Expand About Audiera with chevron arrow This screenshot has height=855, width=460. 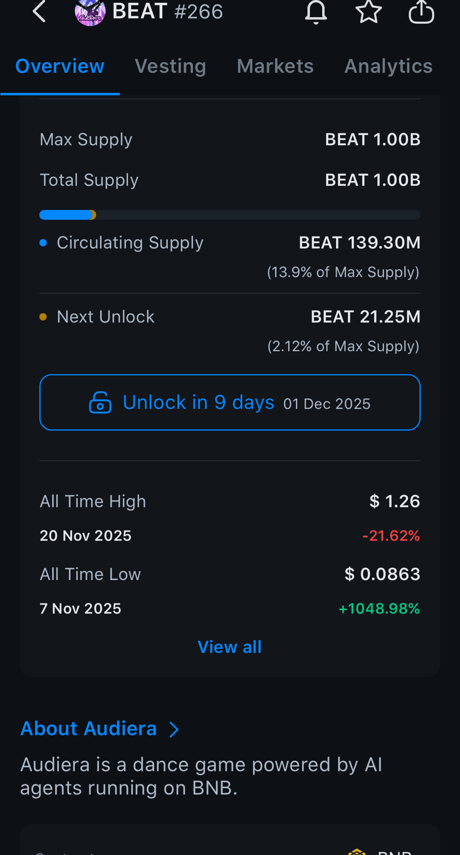pyautogui.click(x=174, y=729)
